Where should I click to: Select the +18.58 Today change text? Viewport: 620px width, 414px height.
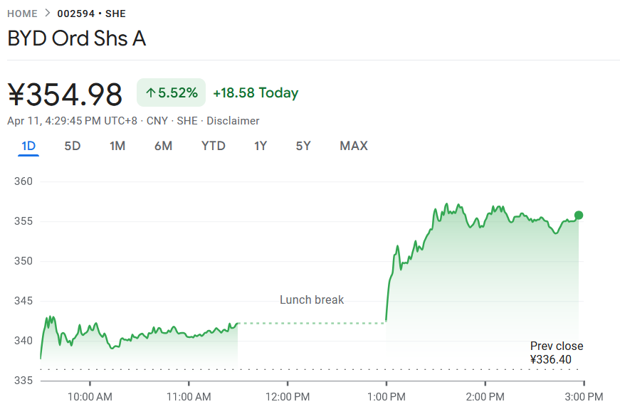pos(253,92)
